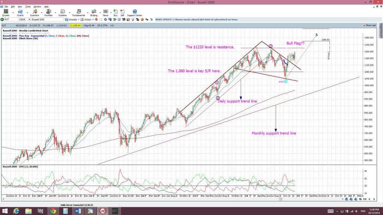Open the Broking tool
Image resolution: width=383 pixels, height=215 pixels.
pyautogui.click(x=94, y=13)
